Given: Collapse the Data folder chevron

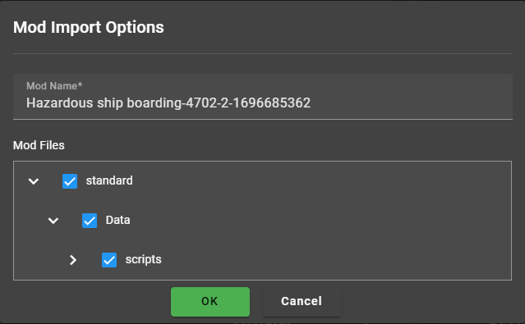Looking at the screenshot, I should click(x=53, y=221).
